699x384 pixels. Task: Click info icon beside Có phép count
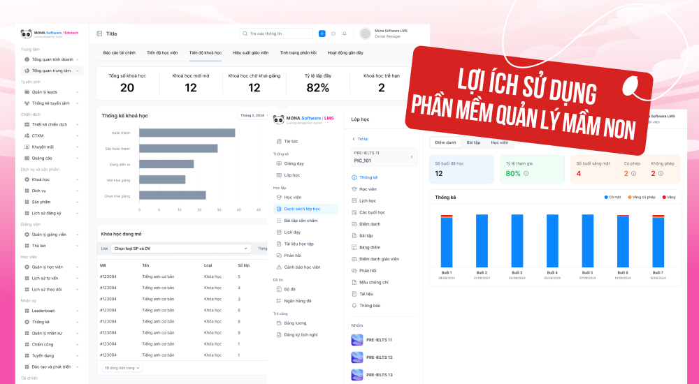[633, 174]
